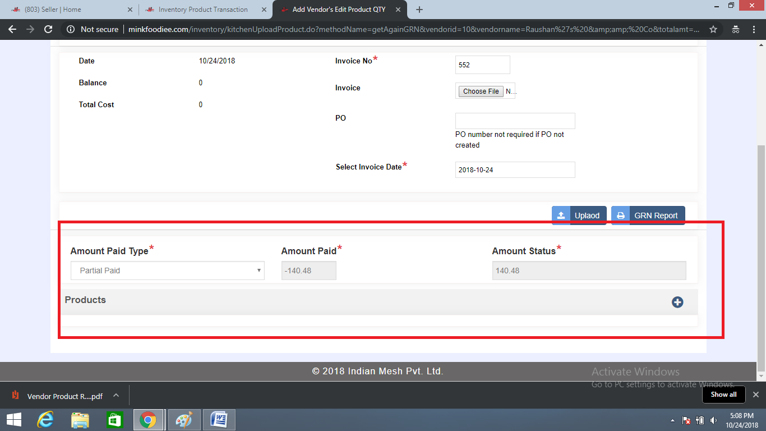Click the battery icon in the system tray
The image size is (766, 431).
coord(700,420)
